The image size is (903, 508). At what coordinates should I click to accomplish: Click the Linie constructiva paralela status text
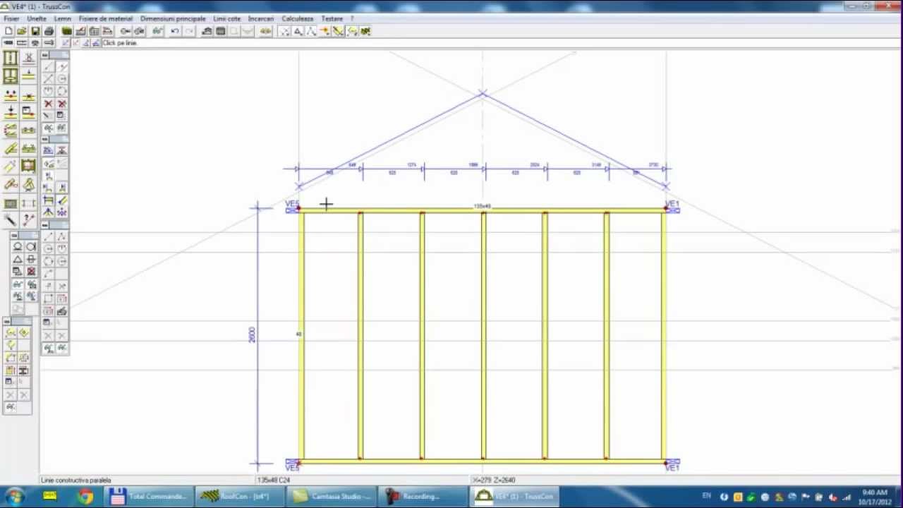76,480
